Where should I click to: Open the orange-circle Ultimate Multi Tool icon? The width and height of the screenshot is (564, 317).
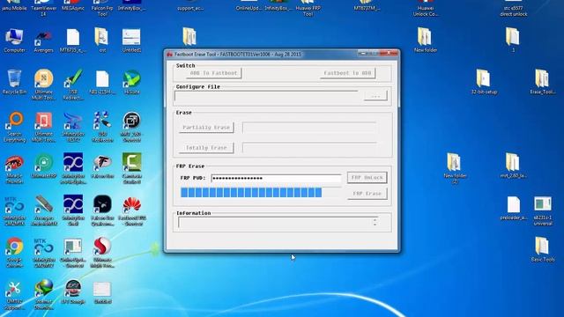43,78
